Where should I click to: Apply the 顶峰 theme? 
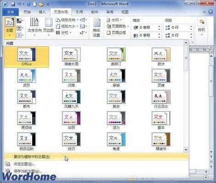click(161, 78)
